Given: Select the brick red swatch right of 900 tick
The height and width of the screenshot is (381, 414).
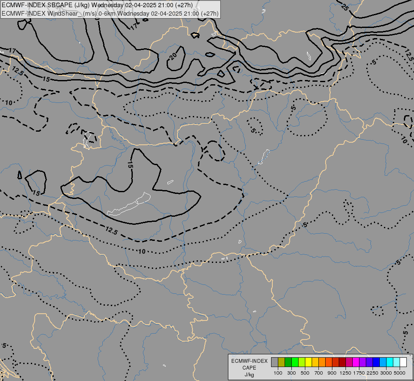Looking at the screenshot, I should point(336,362).
